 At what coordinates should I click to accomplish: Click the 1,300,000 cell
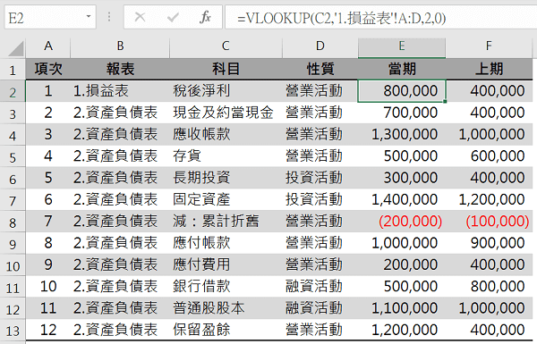point(402,134)
